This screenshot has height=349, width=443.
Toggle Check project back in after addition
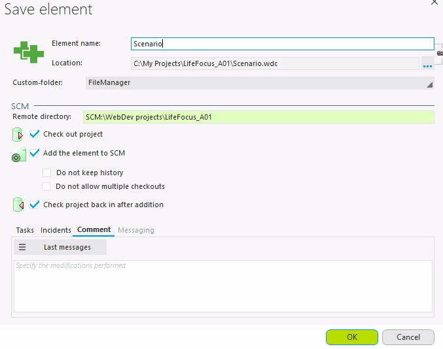[x=35, y=205]
